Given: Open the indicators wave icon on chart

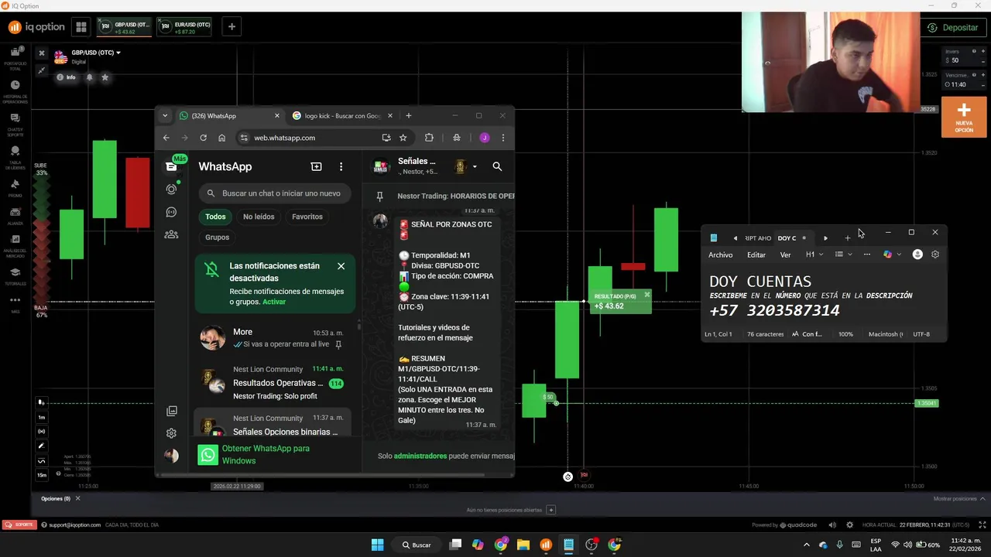Looking at the screenshot, I should (x=42, y=461).
